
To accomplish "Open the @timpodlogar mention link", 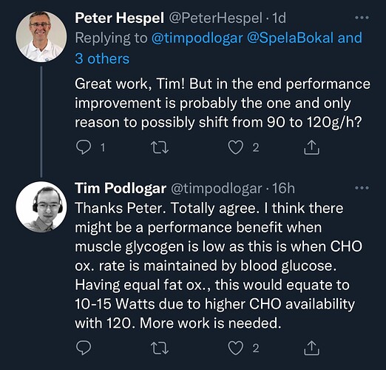I will pos(197,38).
